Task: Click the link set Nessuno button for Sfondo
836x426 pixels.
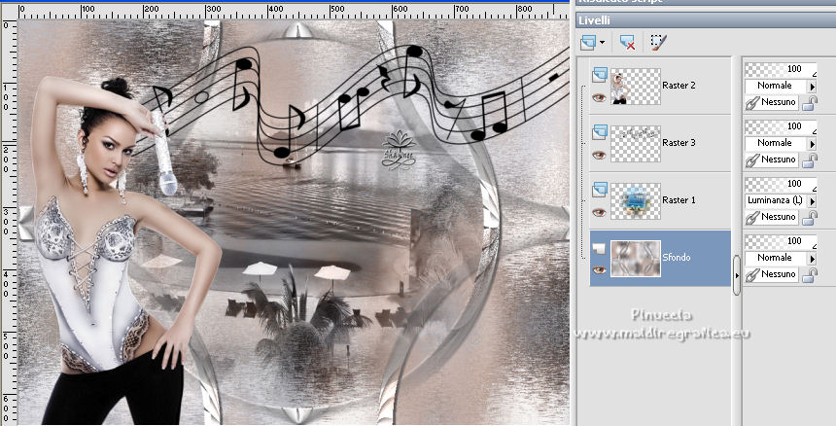Action: (x=772, y=274)
